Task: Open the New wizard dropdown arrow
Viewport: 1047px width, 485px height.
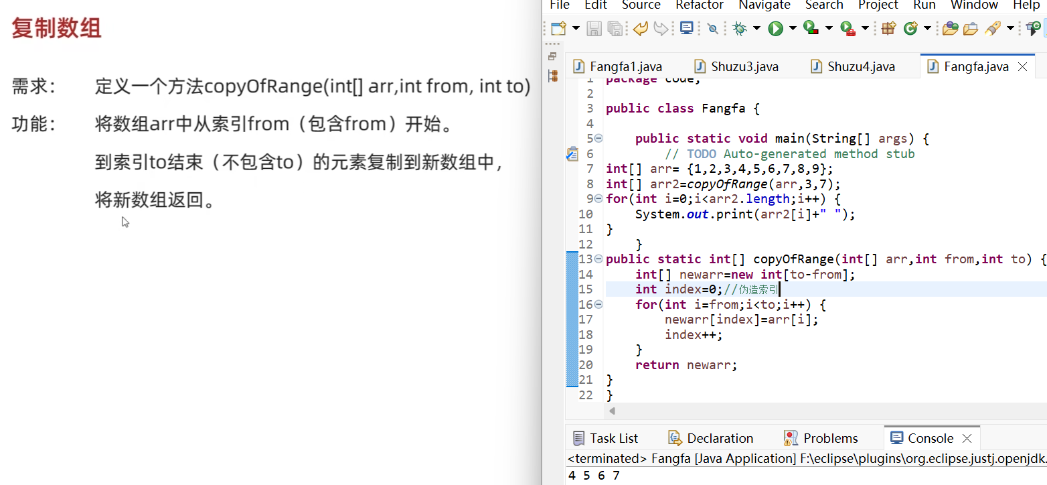Action: [x=576, y=28]
